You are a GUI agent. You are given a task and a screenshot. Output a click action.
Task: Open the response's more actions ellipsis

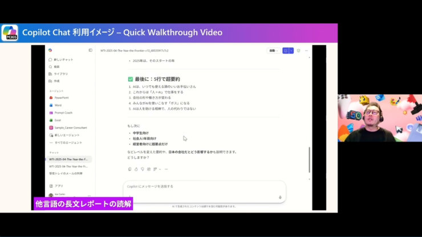pyautogui.click(x=167, y=169)
